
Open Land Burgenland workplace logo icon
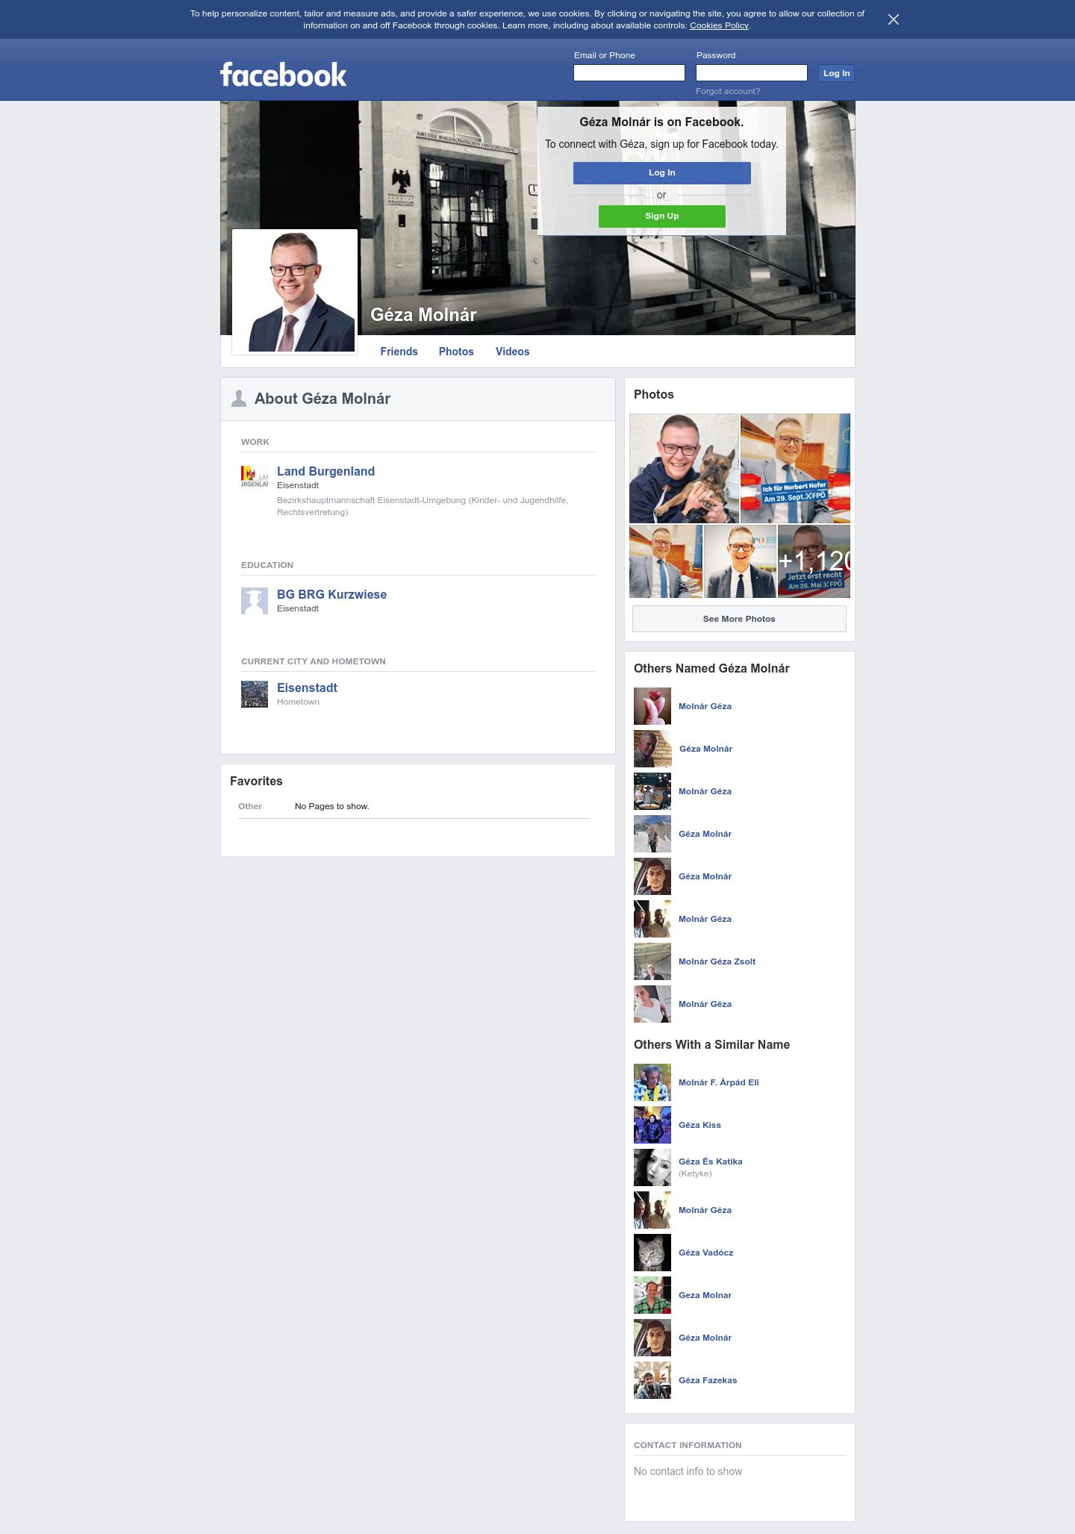pyautogui.click(x=255, y=478)
